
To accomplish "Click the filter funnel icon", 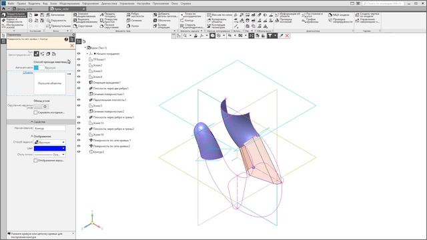I will [270, 35].
